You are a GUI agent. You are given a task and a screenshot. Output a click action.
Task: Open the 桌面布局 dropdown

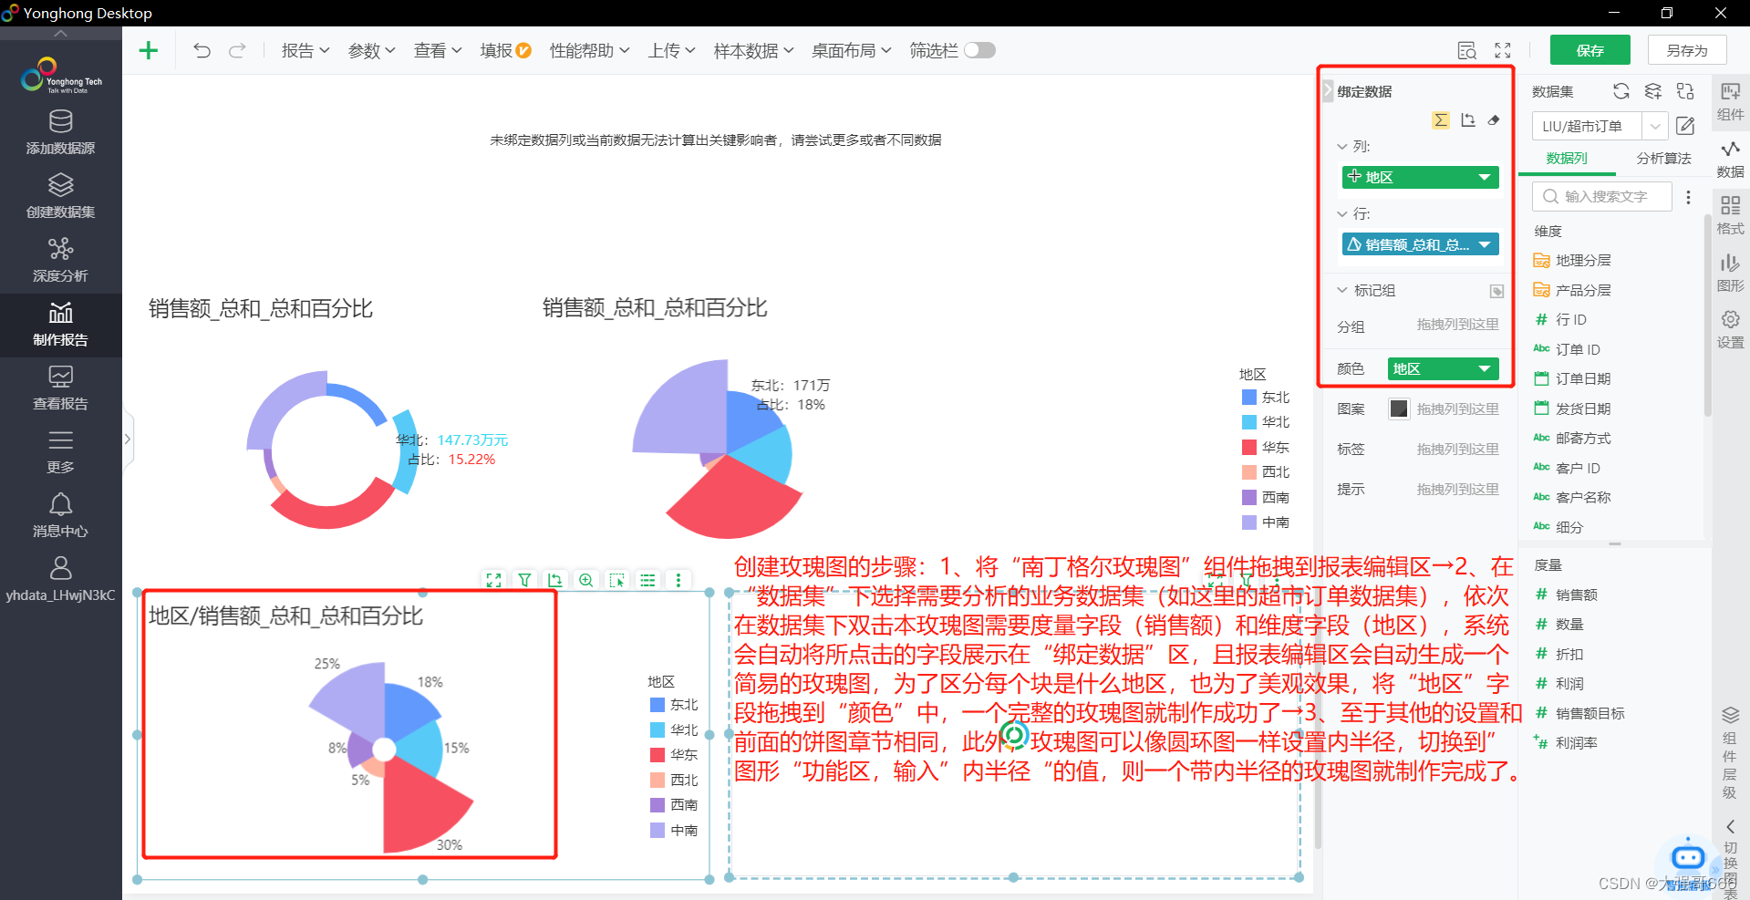pyautogui.click(x=851, y=51)
